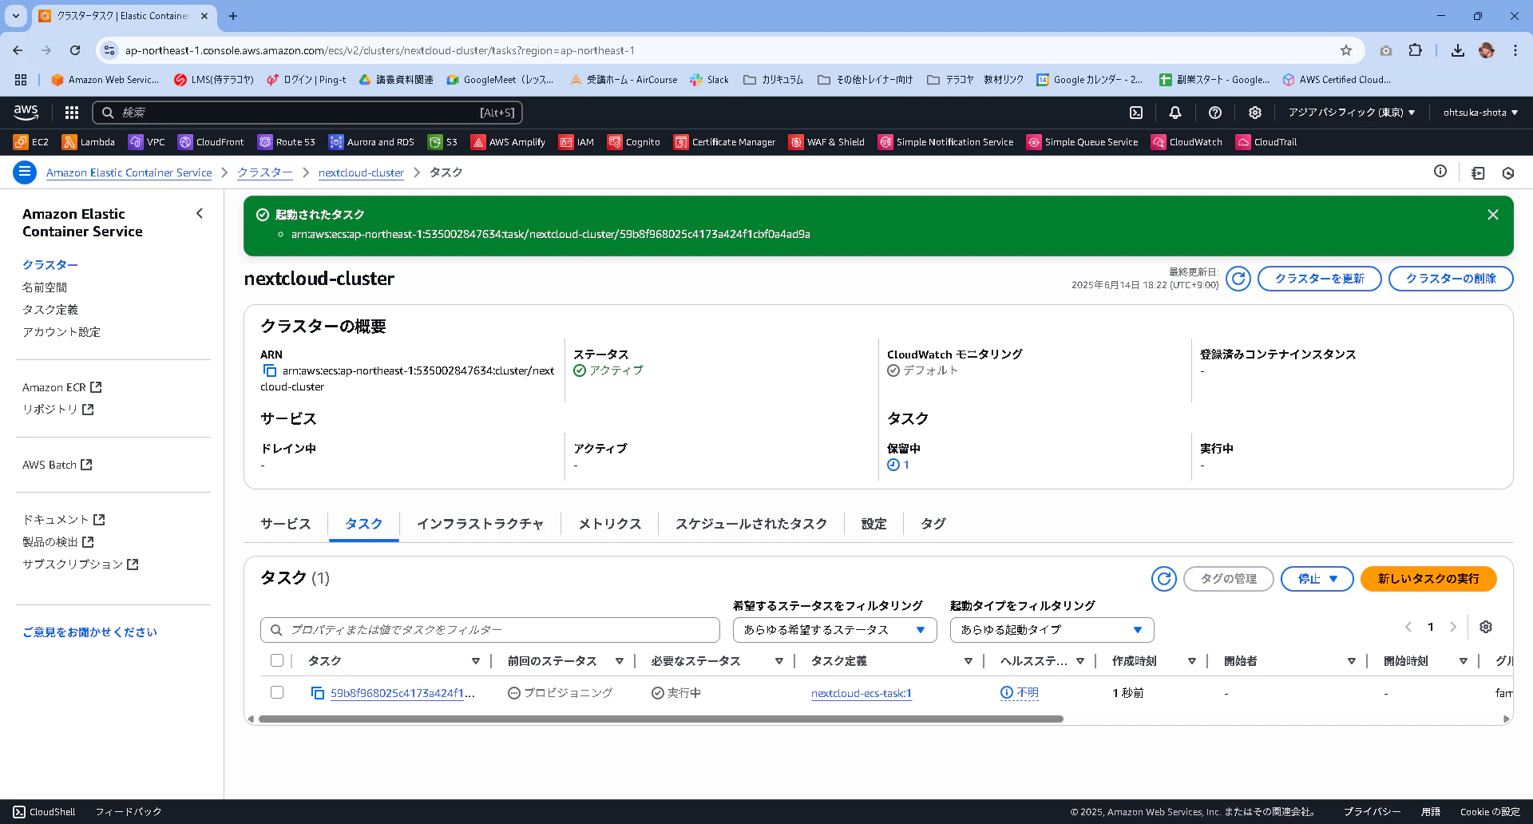Open the launch type filter dropdown
Image resolution: width=1533 pixels, height=824 pixels.
click(1052, 630)
